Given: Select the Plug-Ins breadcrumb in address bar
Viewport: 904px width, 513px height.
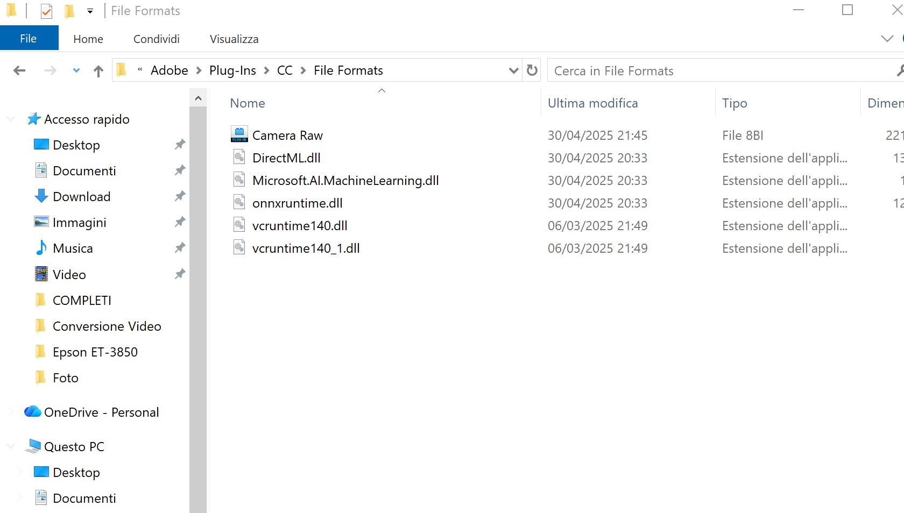Looking at the screenshot, I should pos(232,70).
